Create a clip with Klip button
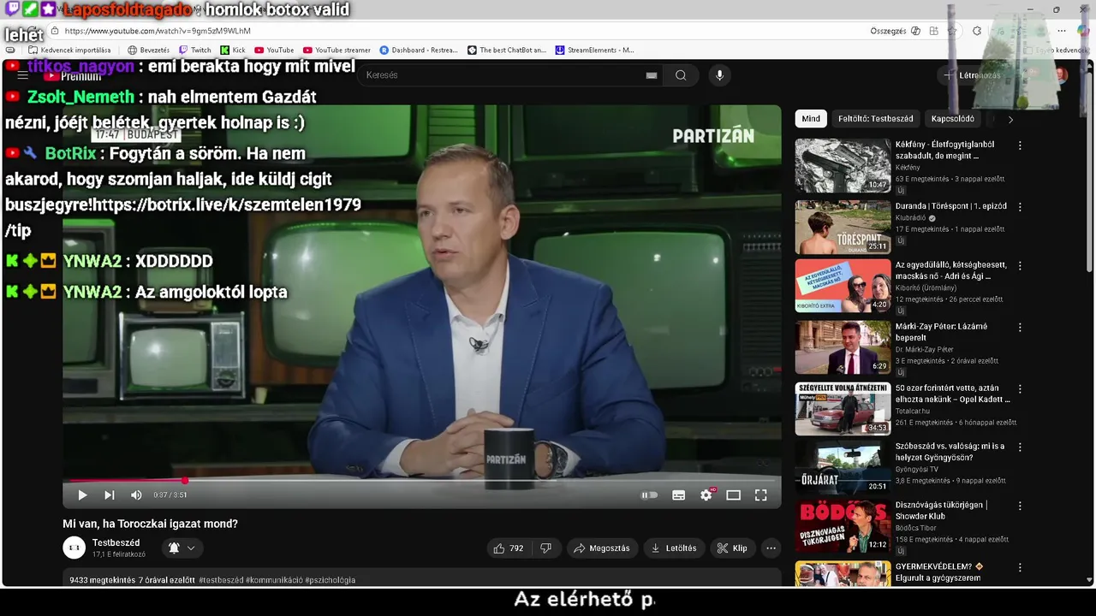This screenshot has height=616, width=1096. 732,548
